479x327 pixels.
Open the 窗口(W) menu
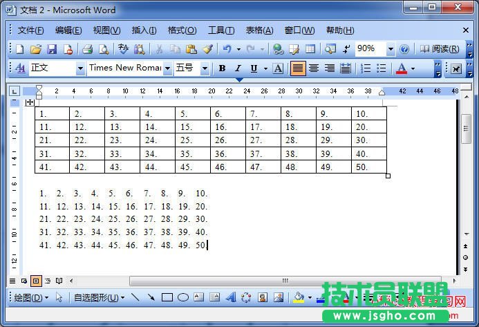click(x=299, y=30)
